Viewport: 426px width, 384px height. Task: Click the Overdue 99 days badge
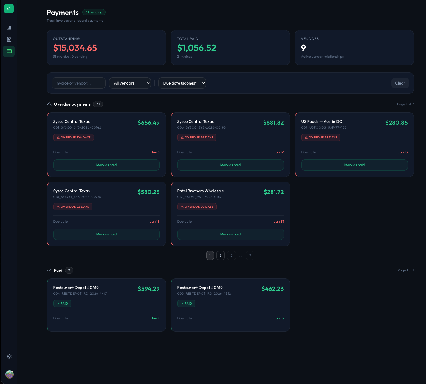click(x=197, y=138)
